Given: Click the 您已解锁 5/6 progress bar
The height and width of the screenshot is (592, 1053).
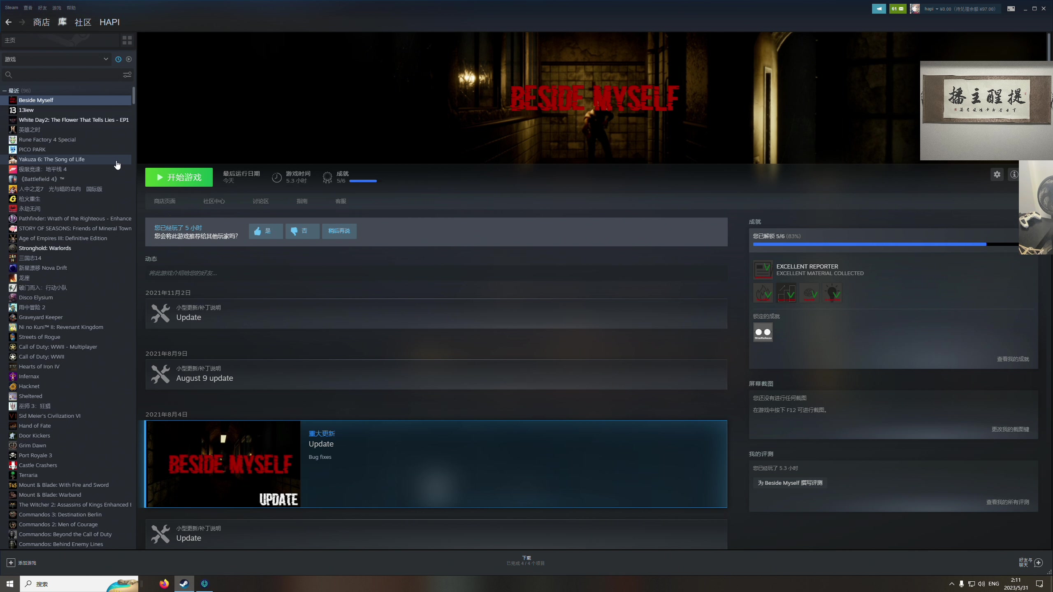Looking at the screenshot, I should click(x=886, y=244).
